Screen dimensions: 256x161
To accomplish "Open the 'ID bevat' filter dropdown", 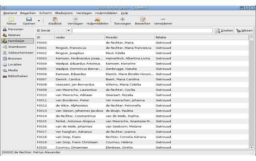I will click(68, 30).
